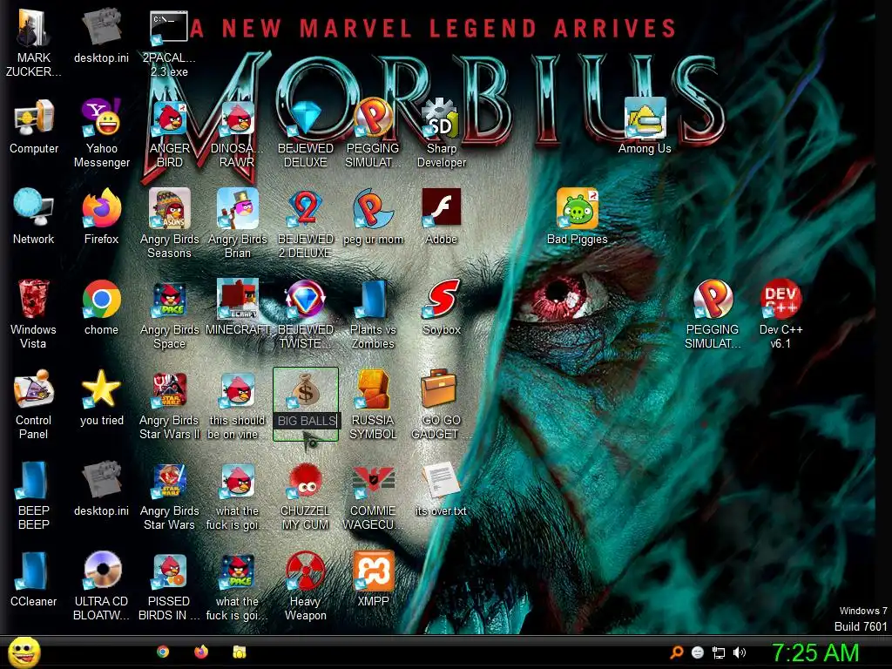Select the GO GO GADGET briefcase icon
Image resolution: width=892 pixels, height=669 pixels.
pyautogui.click(x=439, y=389)
